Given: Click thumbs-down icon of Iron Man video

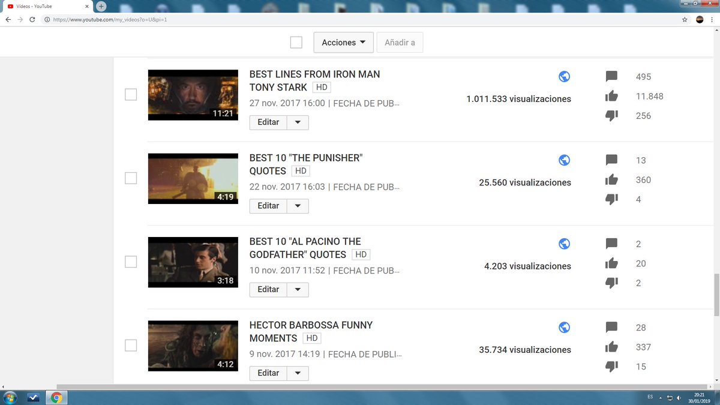Looking at the screenshot, I should coord(611,116).
